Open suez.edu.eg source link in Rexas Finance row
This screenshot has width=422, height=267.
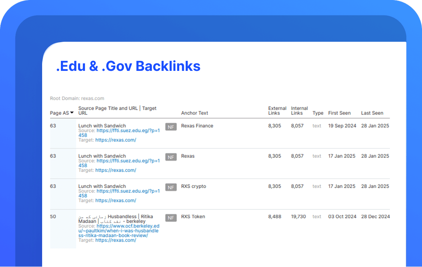tap(119, 133)
